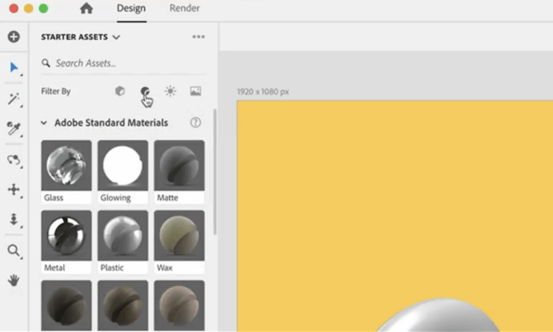The width and height of the screenshot is (553, 332).
Task: Switch to the Render tab
Action: click(x=185, y=8)
